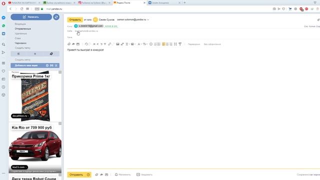Switch to the VK browser tab

pyautogui.click(x=164, y=2)
